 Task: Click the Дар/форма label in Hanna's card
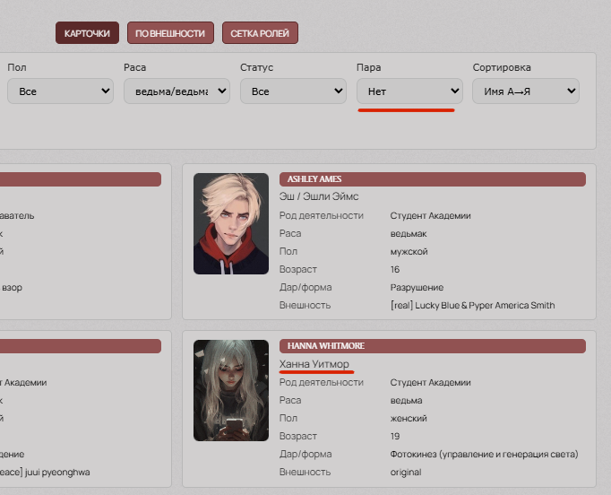click(305, 455)
